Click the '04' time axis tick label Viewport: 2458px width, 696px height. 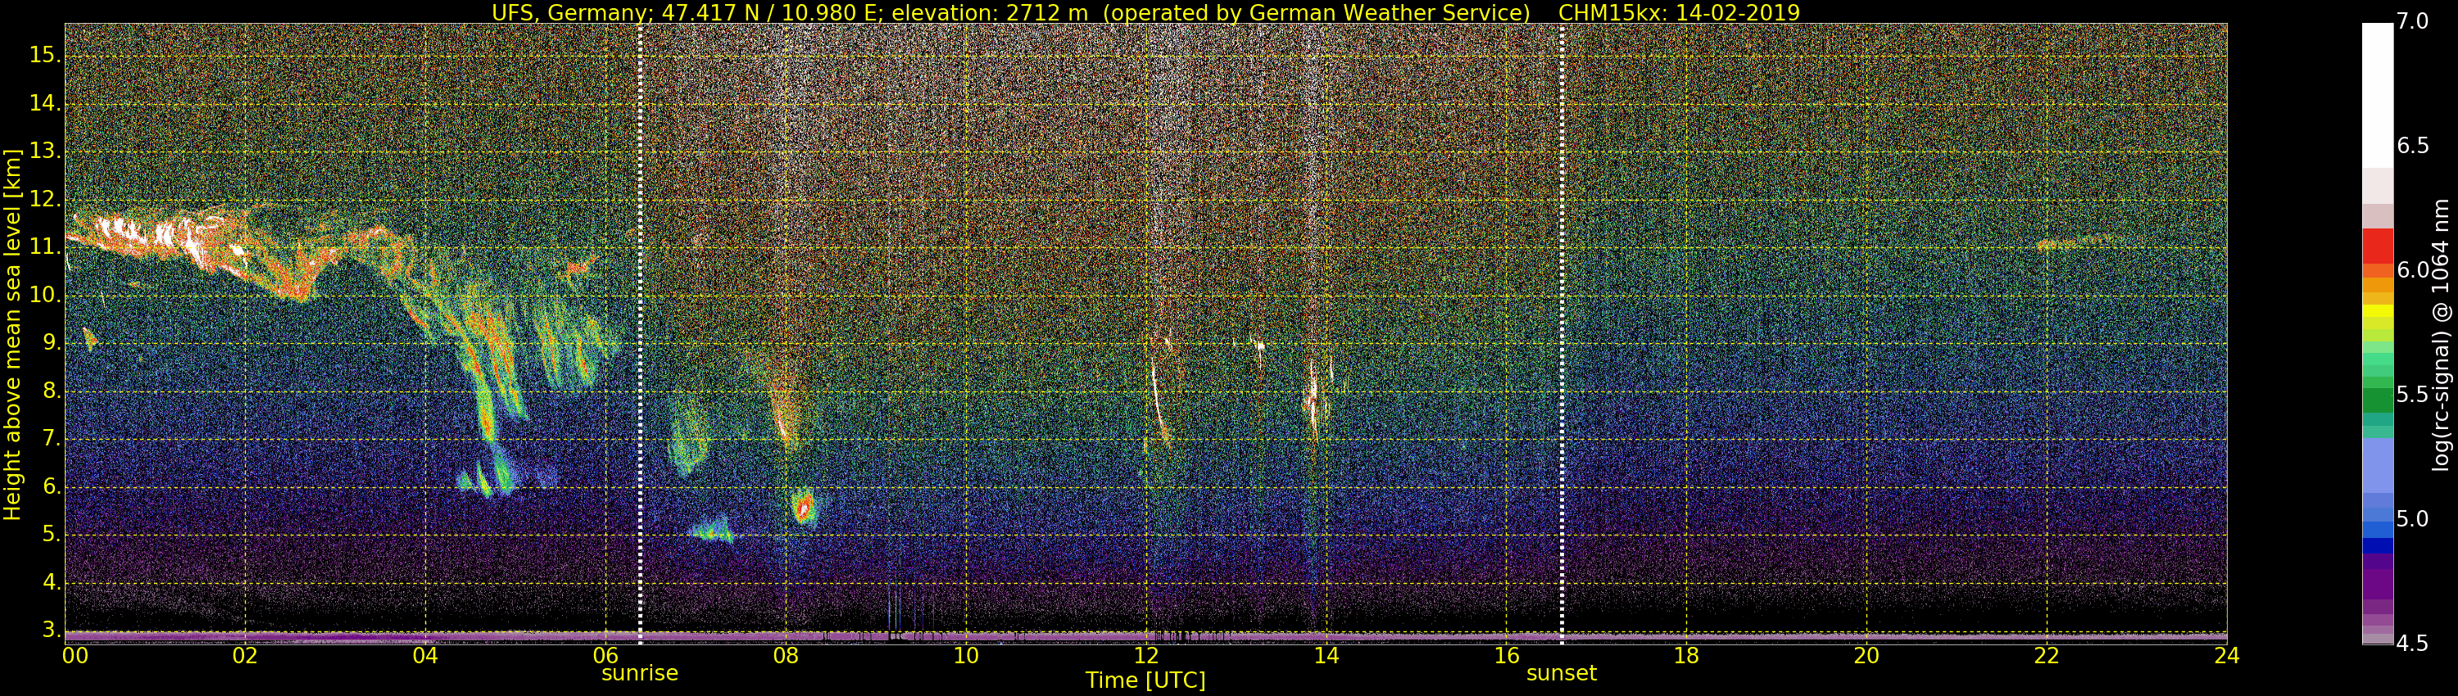pos(425,656)
